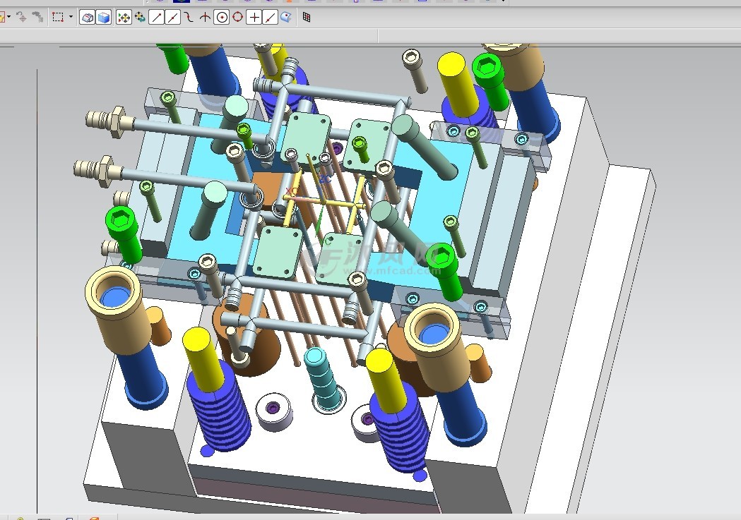Click the hidden wireframe selection icon
Screen dimensions: 741x520
88,17
